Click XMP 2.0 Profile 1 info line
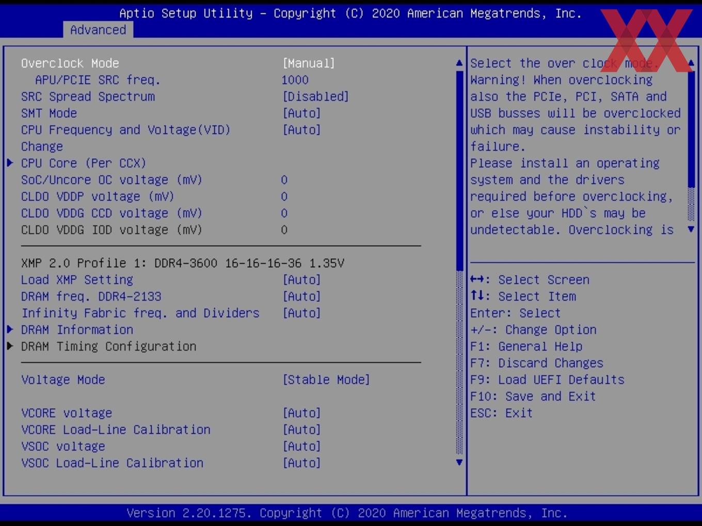The height and width of the screenshot is (526, 702). pyautogui.click(x=183, y=263)
